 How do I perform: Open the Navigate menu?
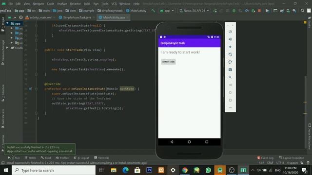(38, 4)
